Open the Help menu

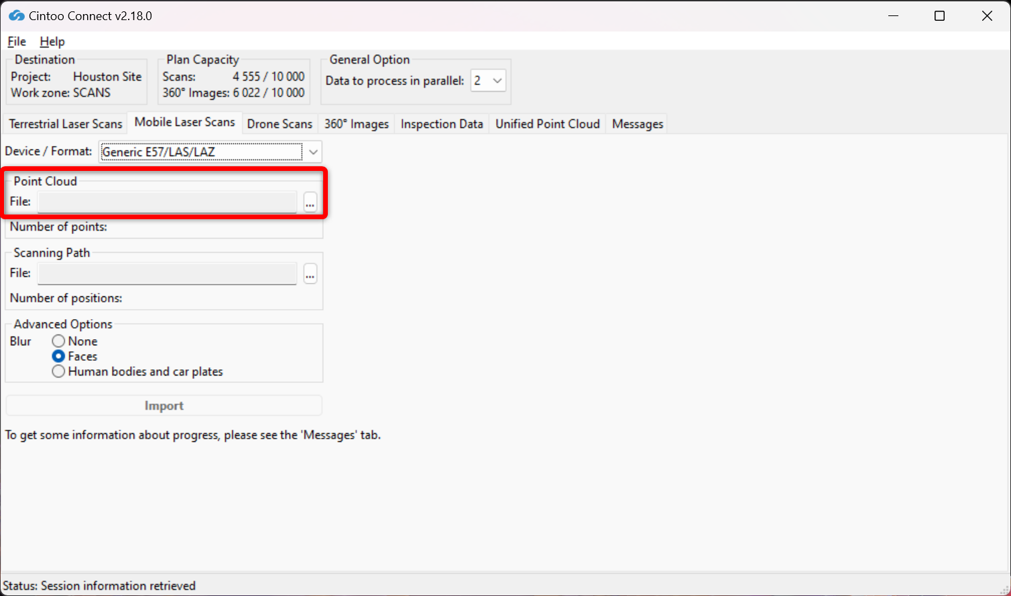tap(52, 42)
